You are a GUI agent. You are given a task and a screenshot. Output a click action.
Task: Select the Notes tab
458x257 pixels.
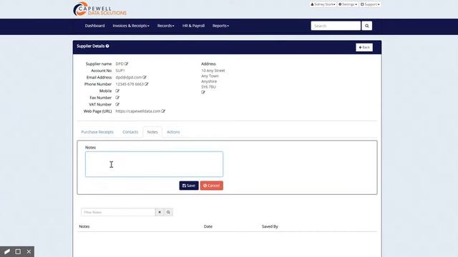click(x=152, y=132)
